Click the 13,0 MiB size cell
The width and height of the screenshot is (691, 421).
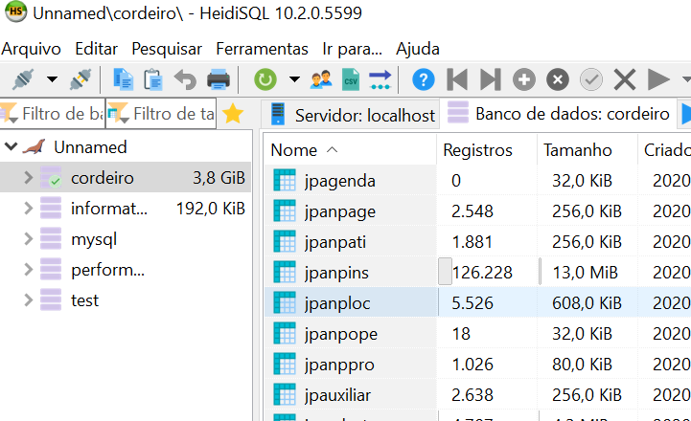(x=586, y=273)
